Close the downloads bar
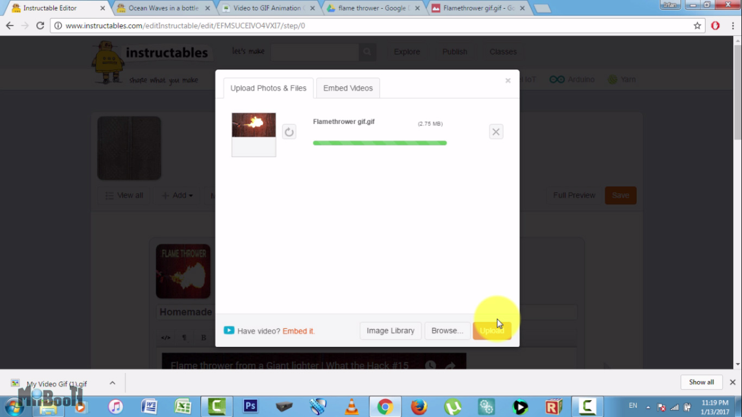 coord(733,382)
